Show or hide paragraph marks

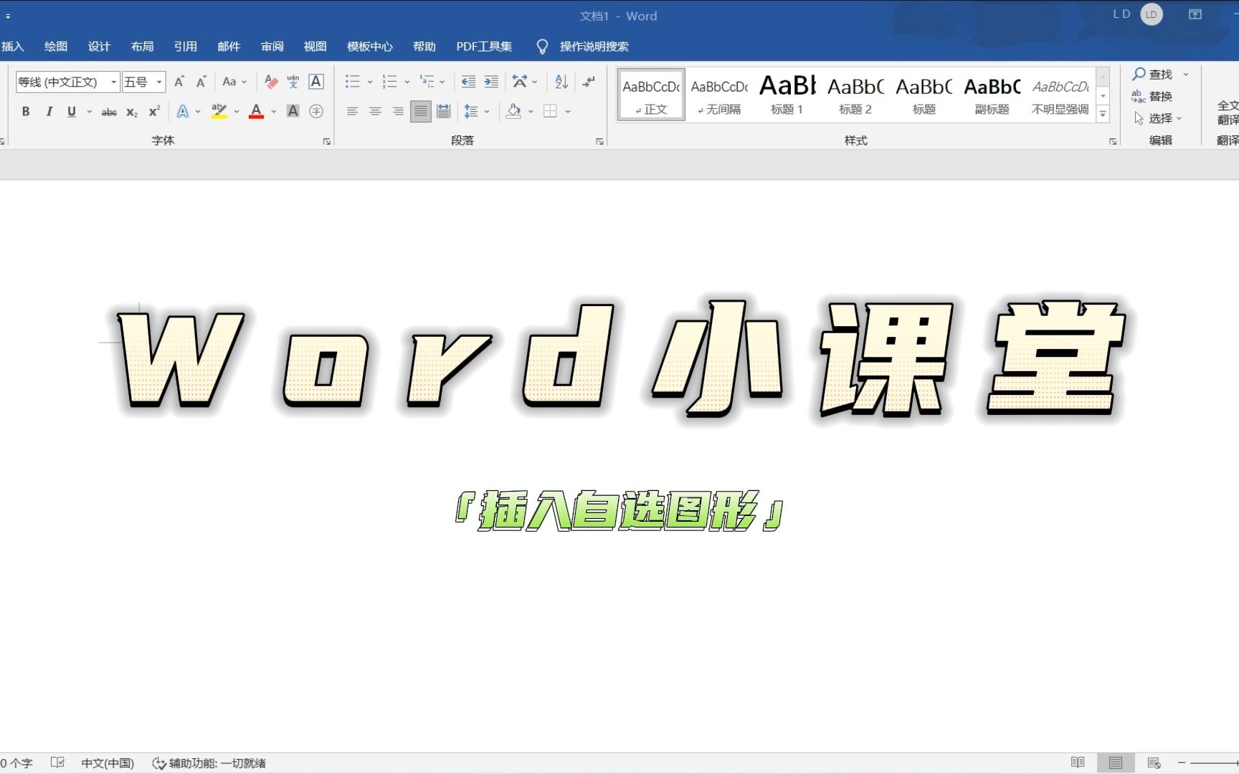pos(589,82)
